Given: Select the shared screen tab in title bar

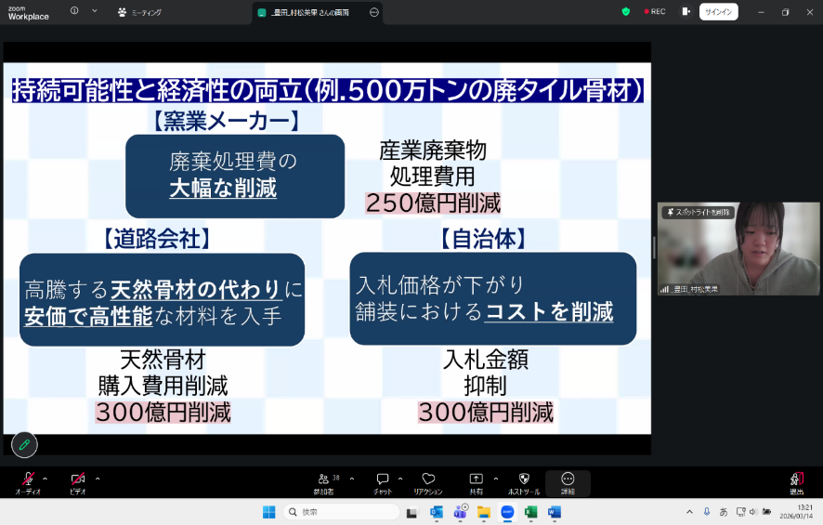Looking at the screenshot, I should (x=309, y=12).
